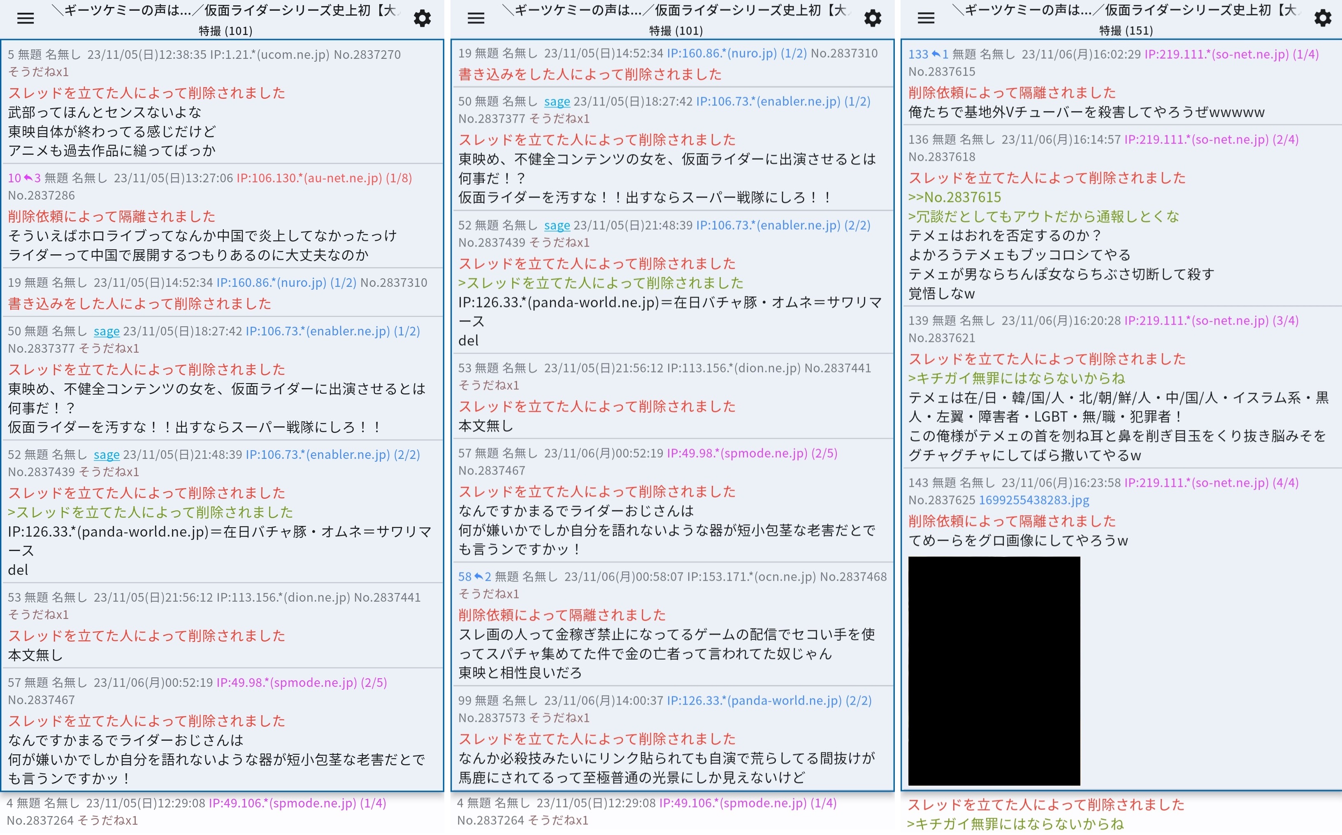Screen dimensions: 1342x835
Task: Open settings gear in right panel
Action: pyautogui.click(x=1323, y=18)
